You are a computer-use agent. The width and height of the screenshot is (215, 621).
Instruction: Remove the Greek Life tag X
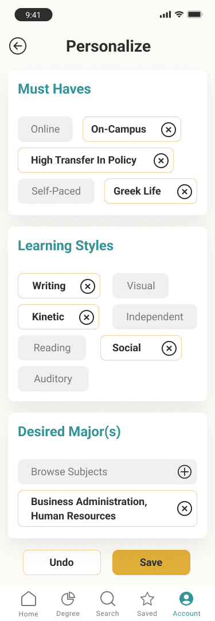tap(184, 191)
